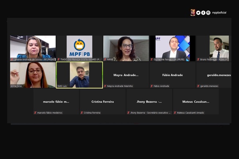Image resolution: width=239 pixels, height=159 pixels.
Task: Click muted mic icon beside MPPB label
Action: click(x=105, y=60)
